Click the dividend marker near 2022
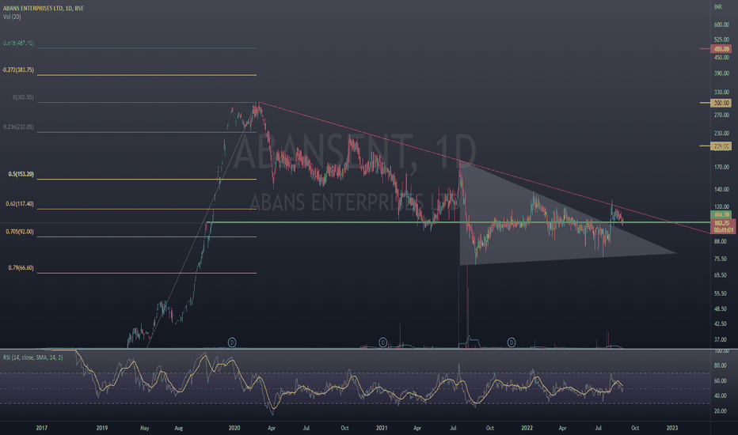Screen dimensions: 738x435 [512, 342]
